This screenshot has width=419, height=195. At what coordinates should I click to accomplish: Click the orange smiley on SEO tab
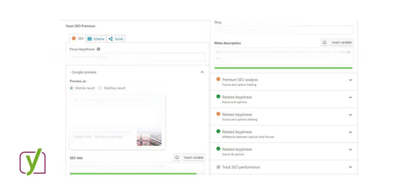[74, 38]
